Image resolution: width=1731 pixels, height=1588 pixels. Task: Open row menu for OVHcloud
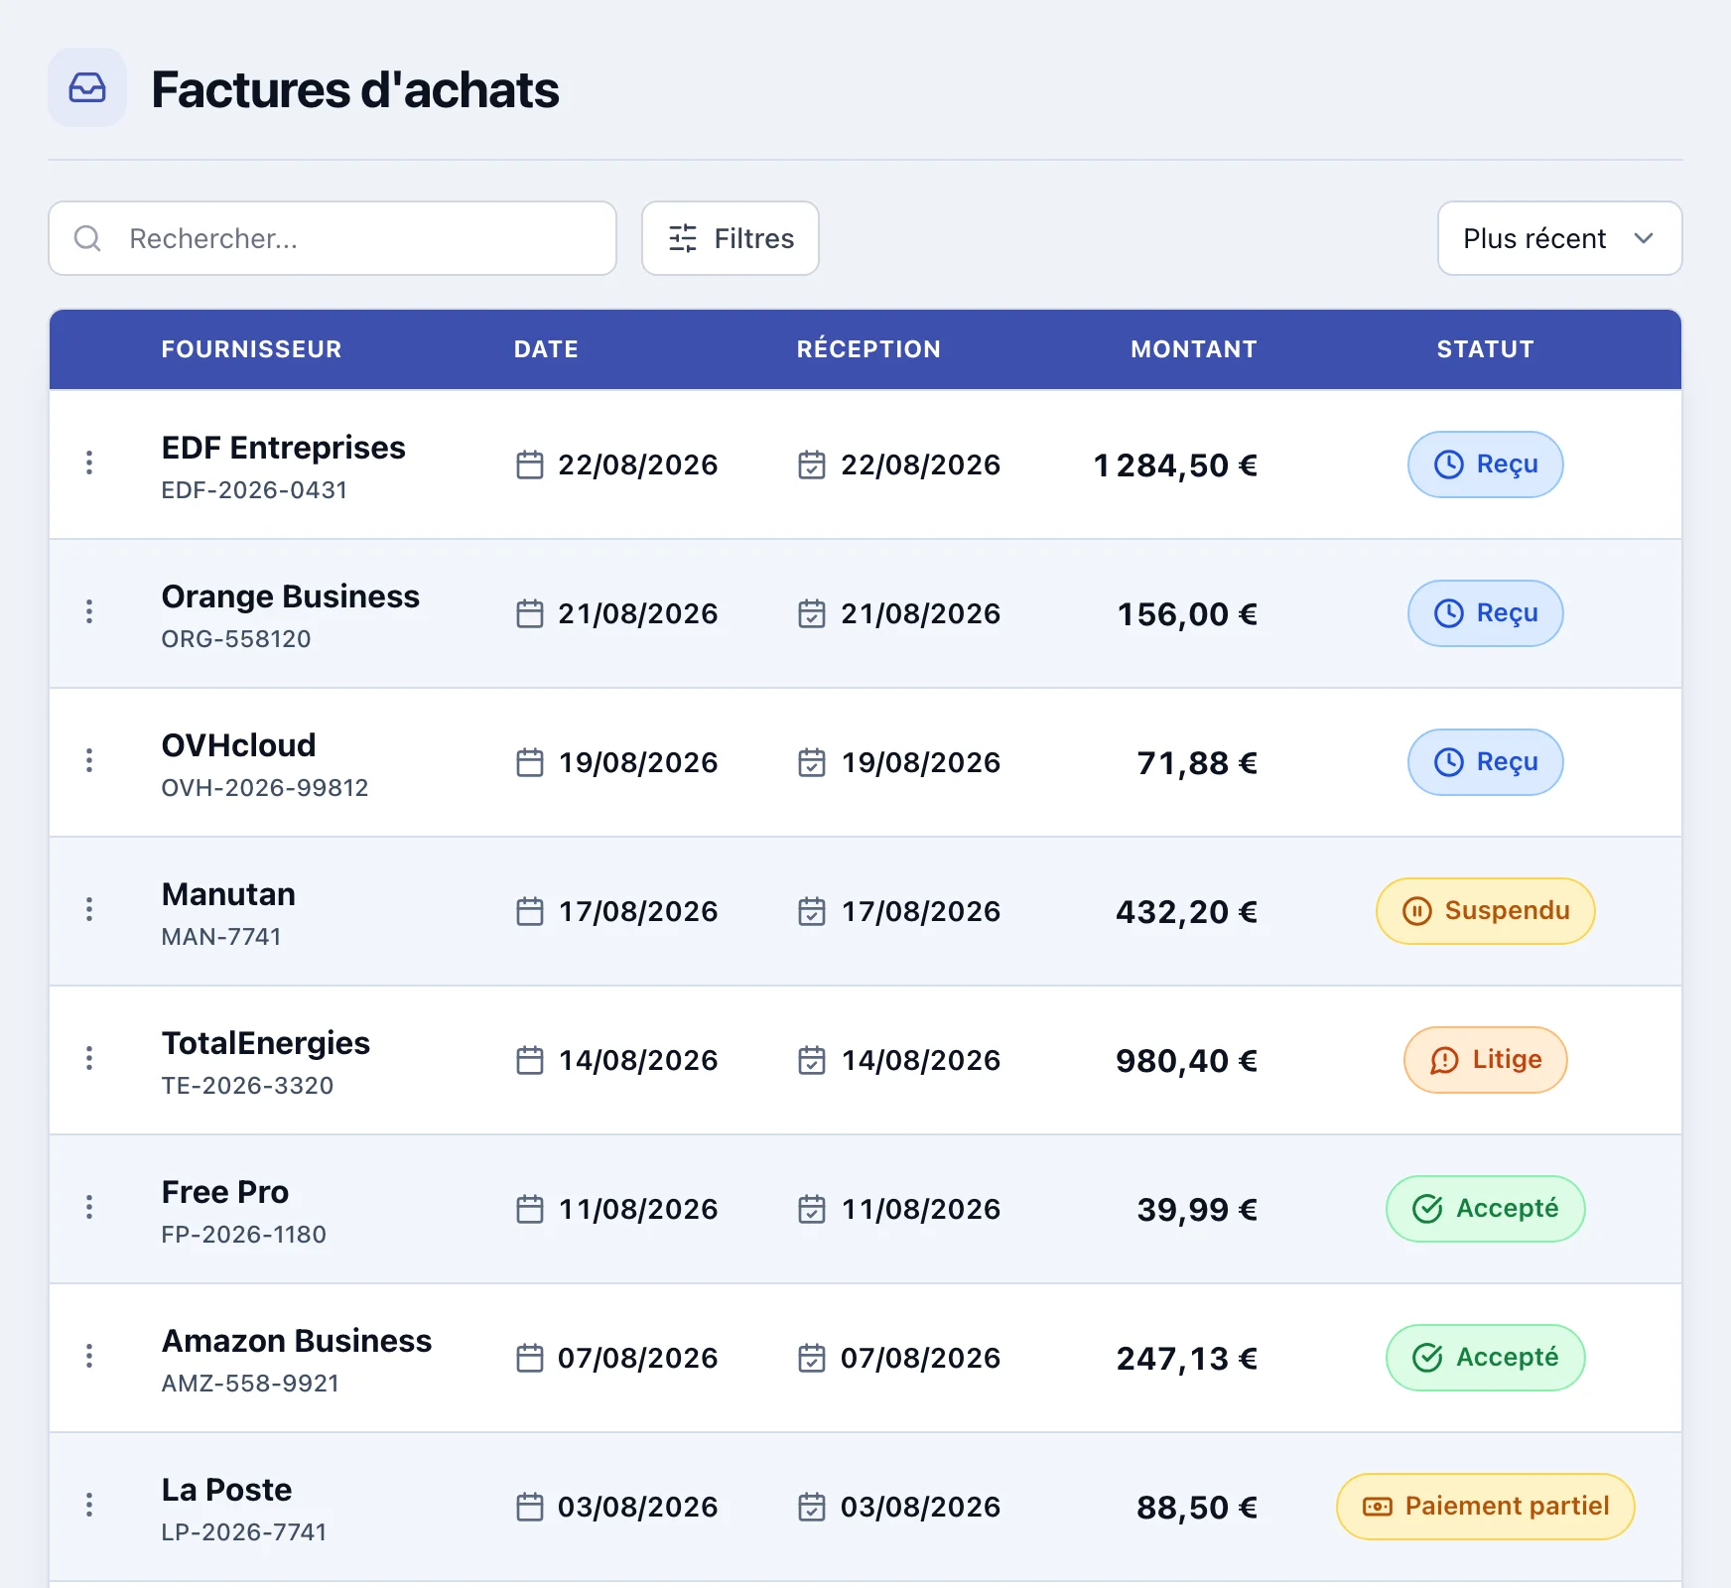(89, 760)
